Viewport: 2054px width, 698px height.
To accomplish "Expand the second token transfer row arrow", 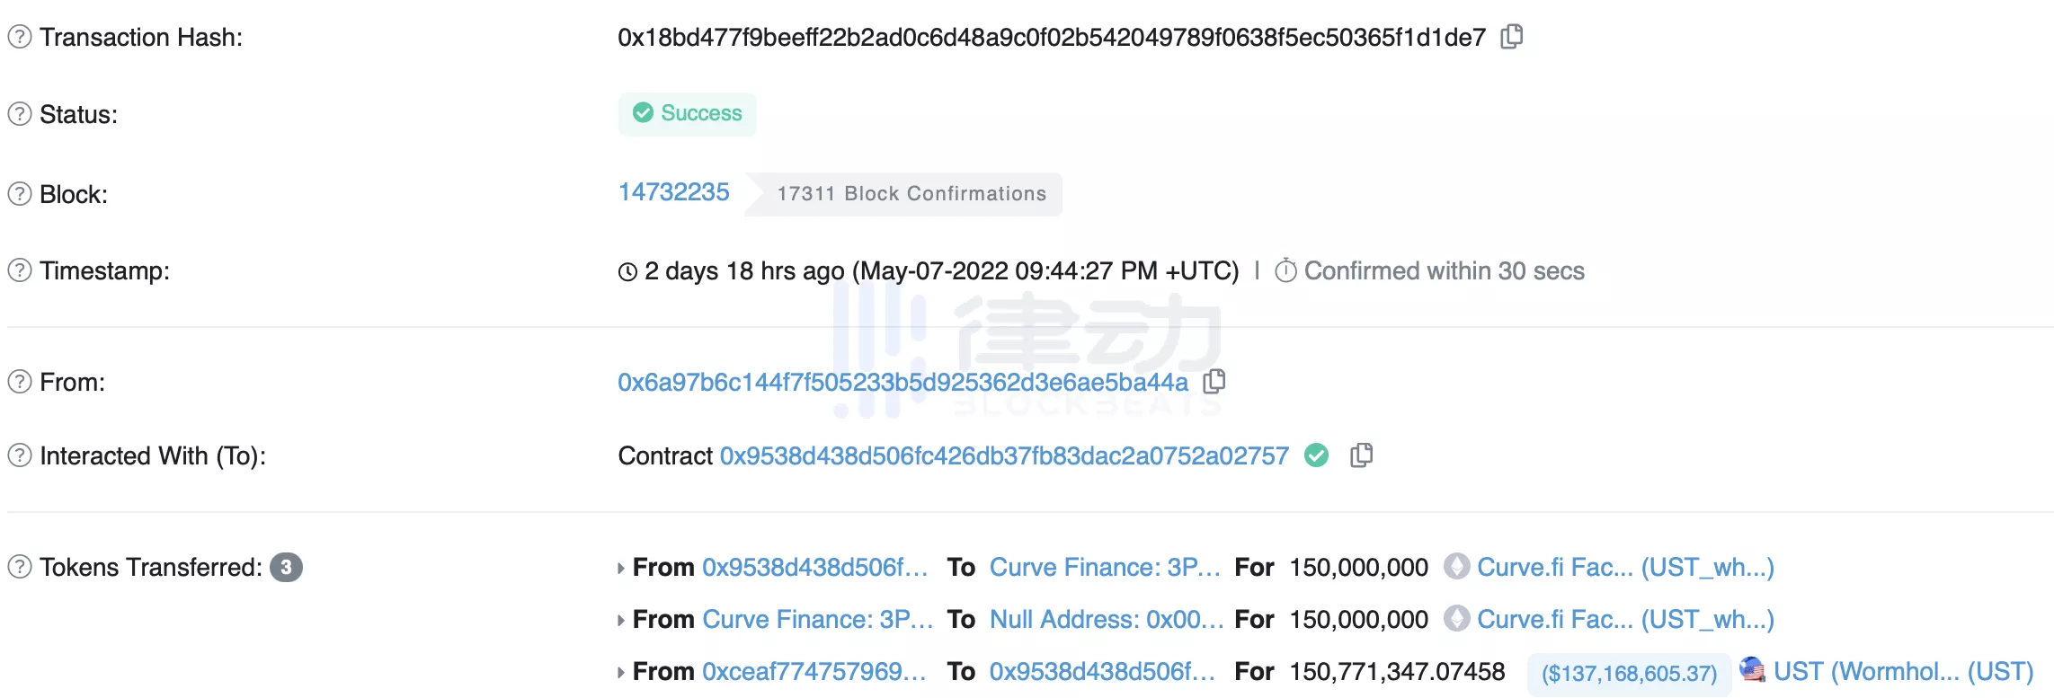I will tap(621, 621).
